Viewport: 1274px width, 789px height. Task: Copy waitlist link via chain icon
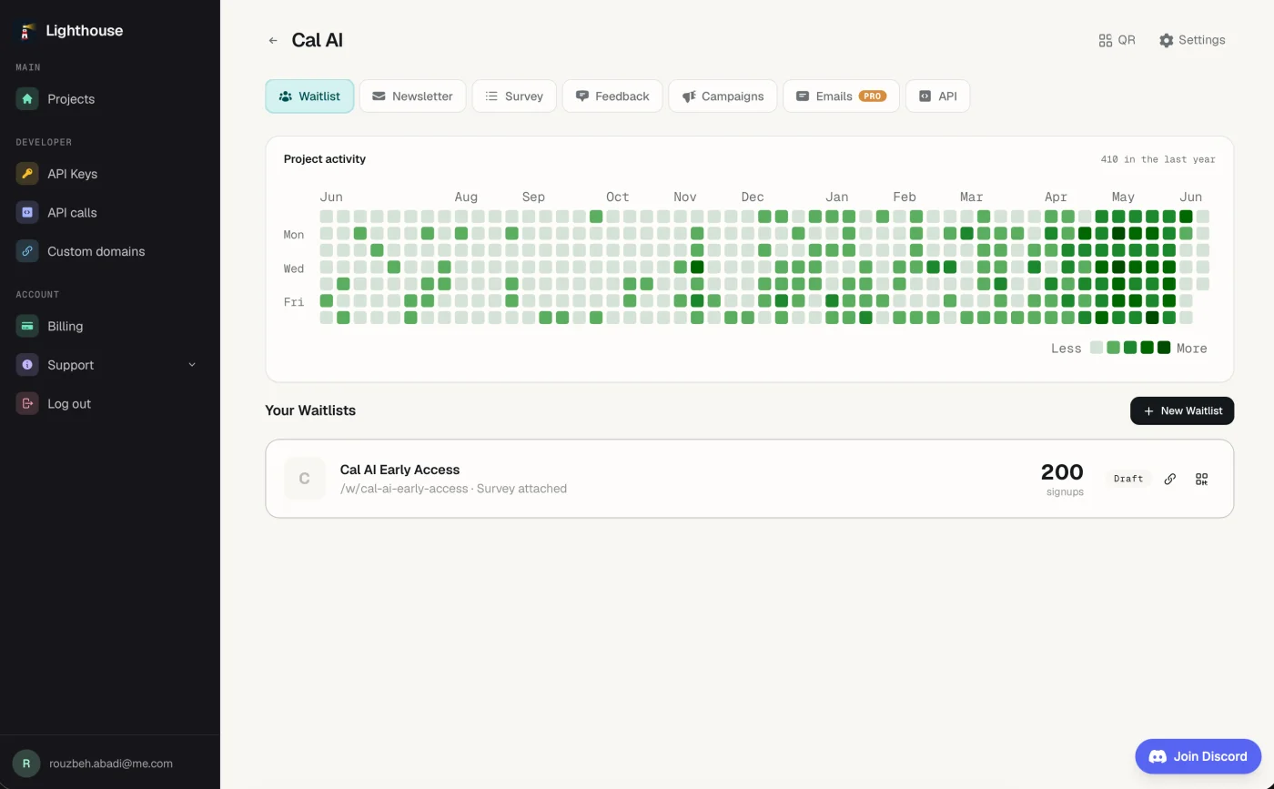tap(1169, 479)
